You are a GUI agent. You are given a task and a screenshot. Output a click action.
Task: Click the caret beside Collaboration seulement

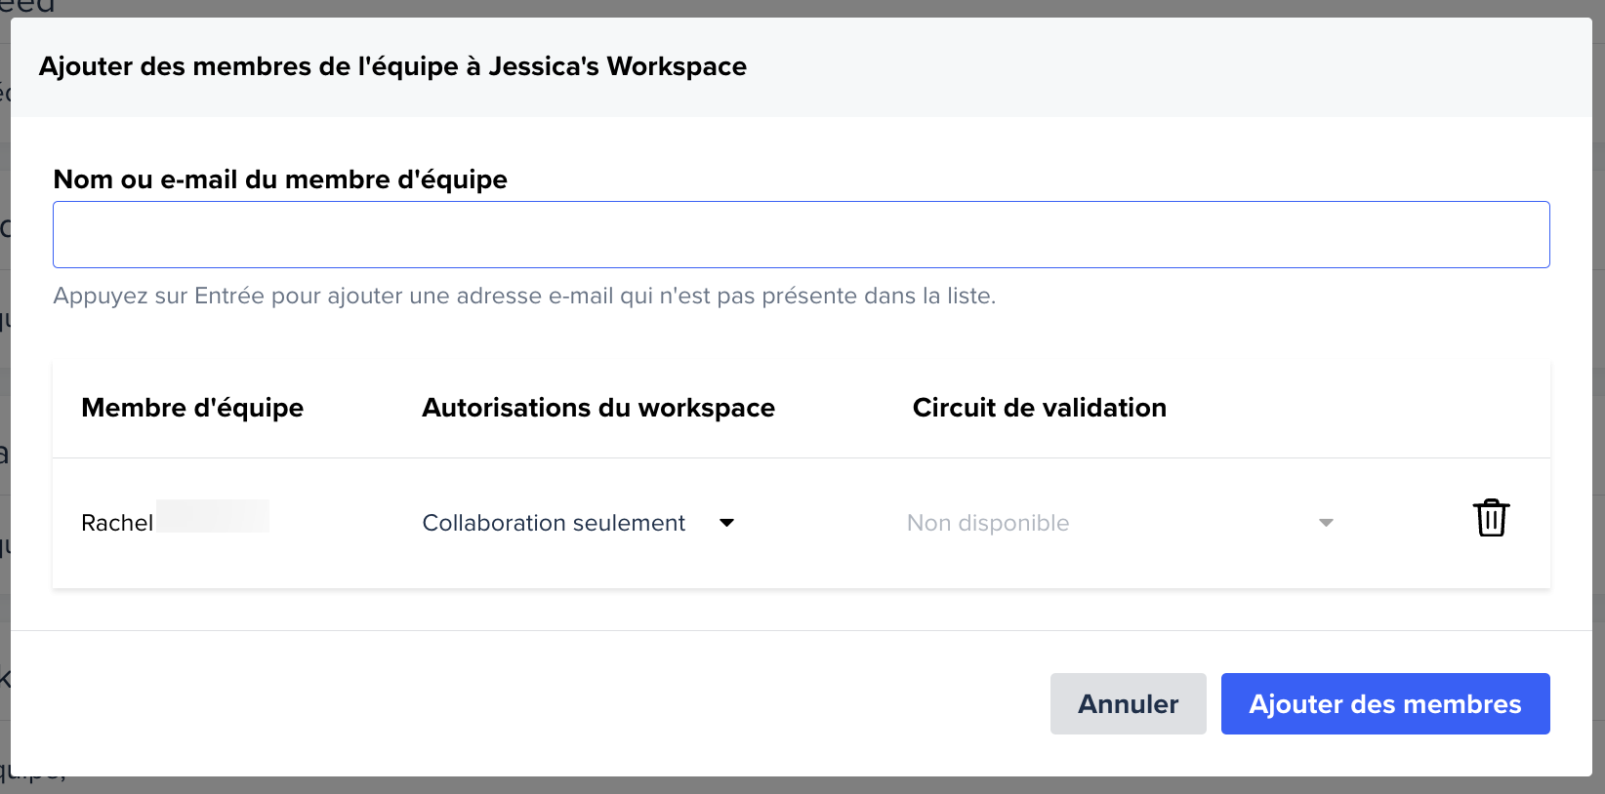click(726, 523)
